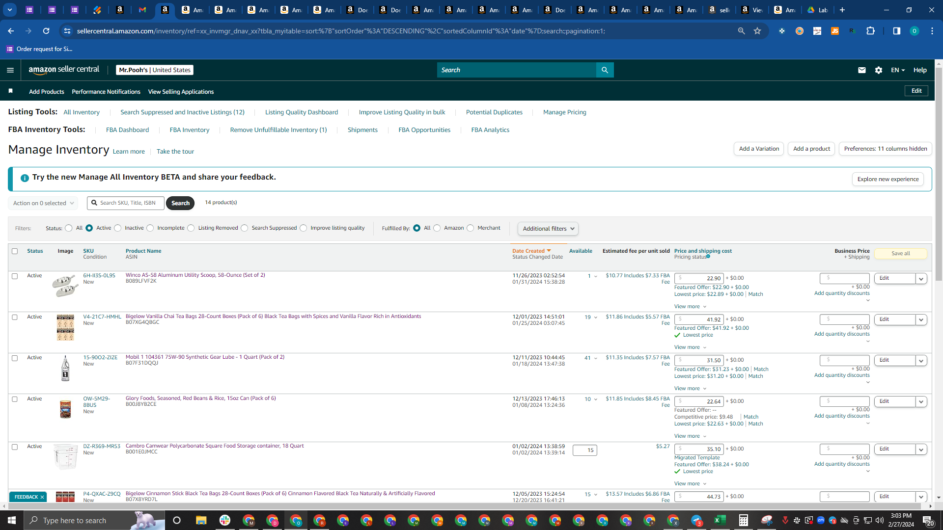Open the Chrome three-dot menu
The width and height of the screenshot is (943, 530).
(932, 31)
